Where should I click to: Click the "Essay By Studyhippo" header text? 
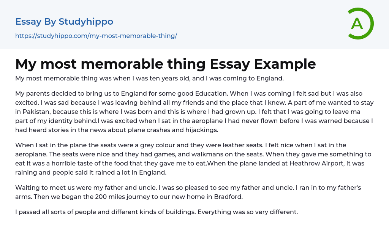click(64, 22)
